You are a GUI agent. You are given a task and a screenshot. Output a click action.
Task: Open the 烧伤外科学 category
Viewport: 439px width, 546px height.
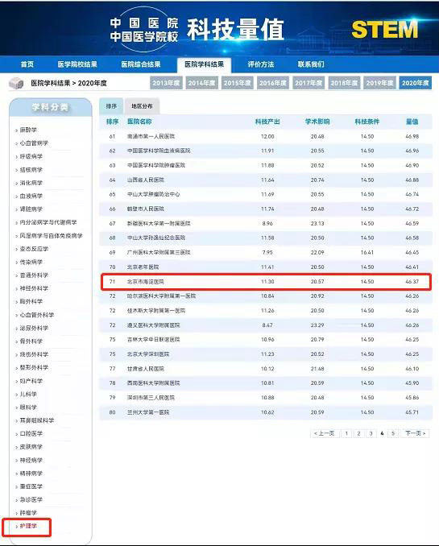pos(34,354)
